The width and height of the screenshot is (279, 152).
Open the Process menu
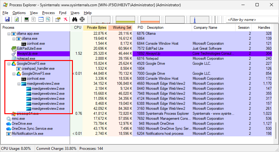click(48, 13)
